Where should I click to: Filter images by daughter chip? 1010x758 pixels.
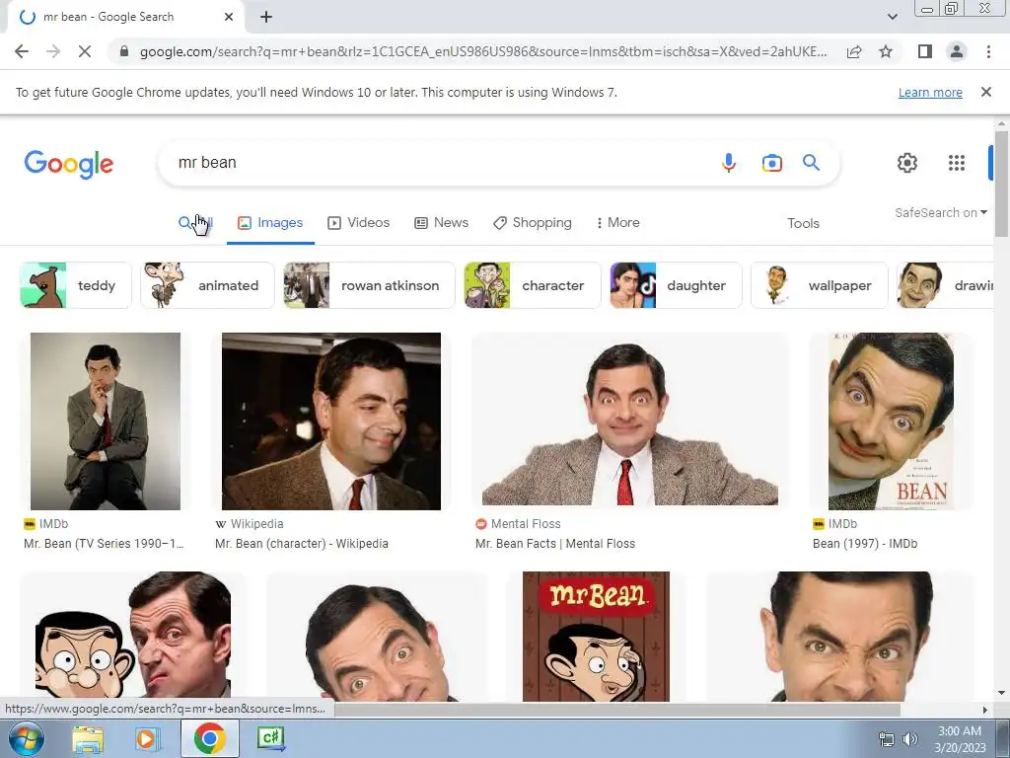point(676,285)
